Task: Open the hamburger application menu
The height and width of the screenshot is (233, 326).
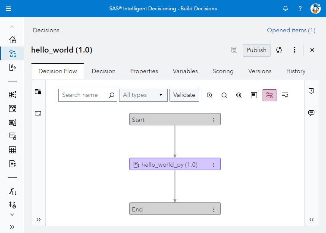Action: [x=9, y=9]
